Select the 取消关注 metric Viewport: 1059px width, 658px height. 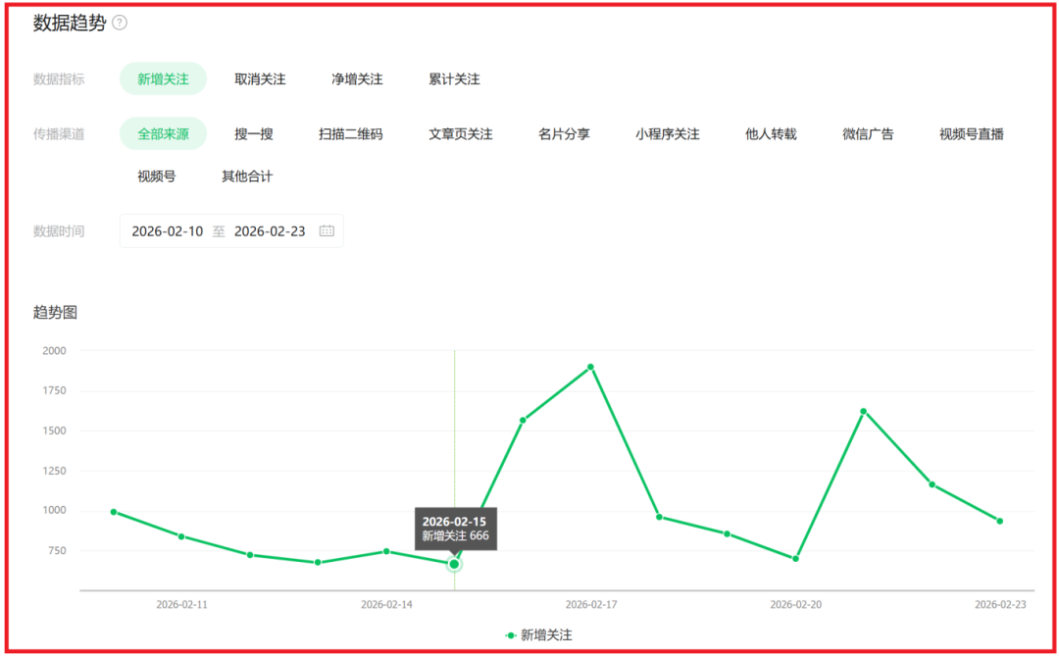[259, 79]
